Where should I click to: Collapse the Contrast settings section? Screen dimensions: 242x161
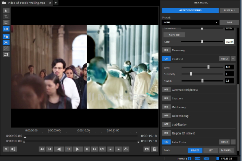(233, 59)
